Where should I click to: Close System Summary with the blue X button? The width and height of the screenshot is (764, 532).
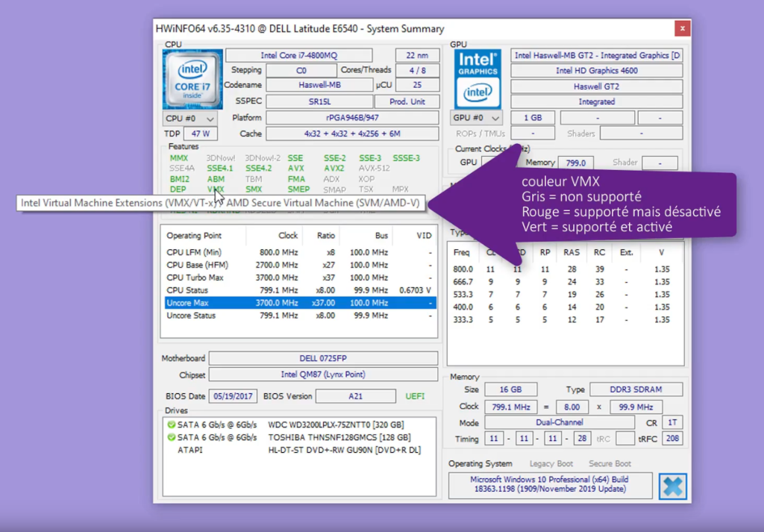(672, 486)
